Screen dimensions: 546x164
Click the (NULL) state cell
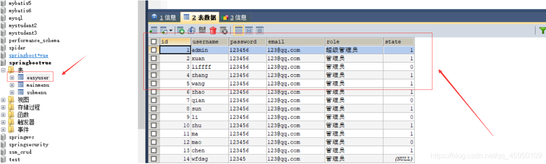(399, 159)
